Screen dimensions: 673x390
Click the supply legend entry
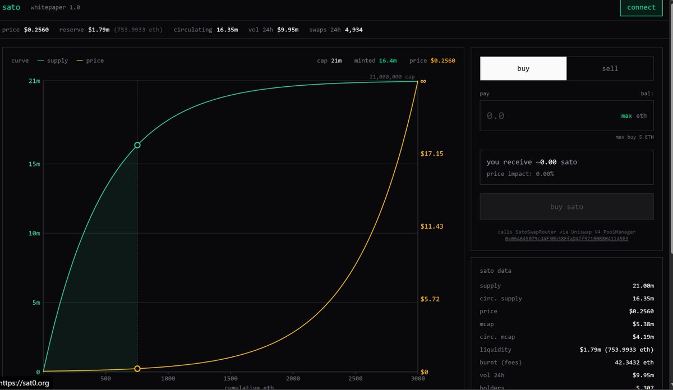click(x=53, y=61)
